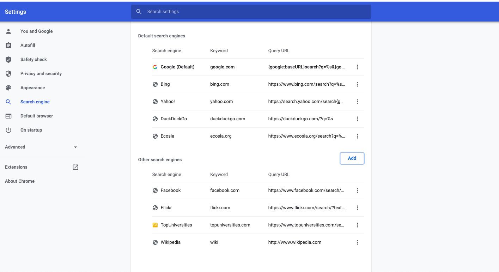Click the wiki keyword cell
This screenshot has width=499, height=272.
214,242
